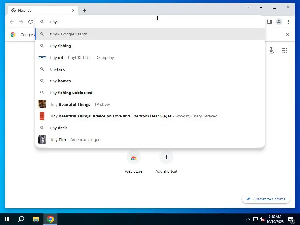300x225 pixels.
Task: Open the notification center icon
Action: tap(291, 219)
